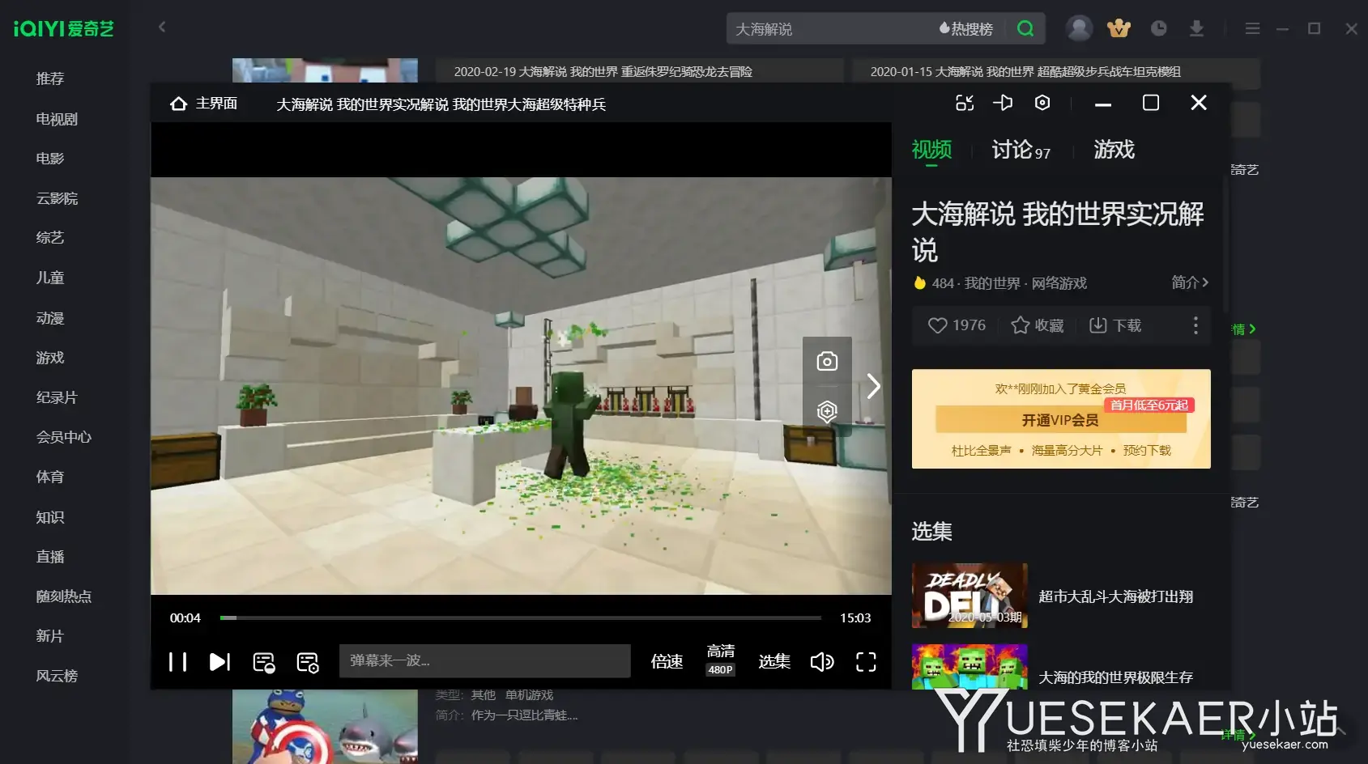Take a screenshot with camera icon
The width and height of the screenshot is (1368, 764).
[x=827, y=361]
